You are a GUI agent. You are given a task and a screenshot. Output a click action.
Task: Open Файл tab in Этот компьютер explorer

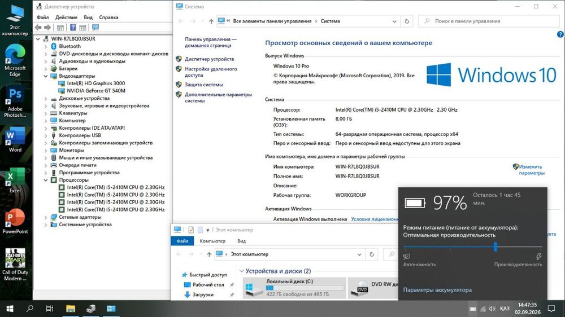click(182, 241)
